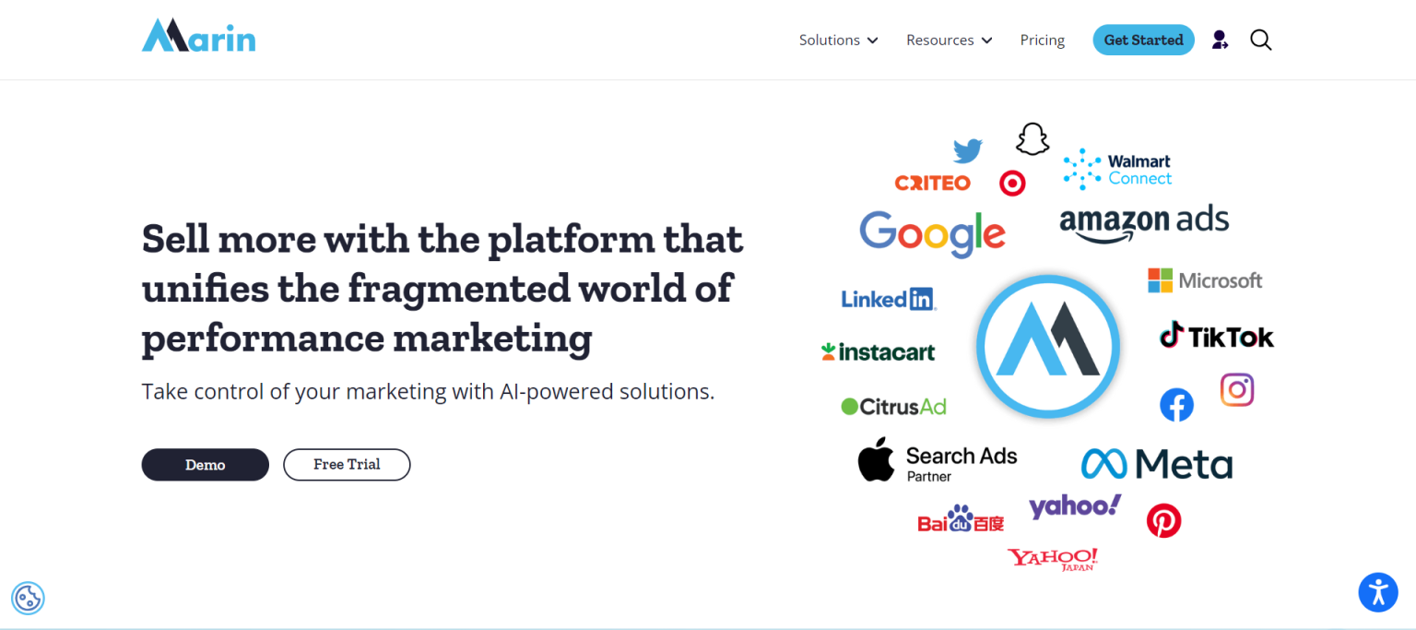Viewport: 1416px width, 630px height.
Task: Select the Meta partner logo
Action: click(x=1157, y=463)
